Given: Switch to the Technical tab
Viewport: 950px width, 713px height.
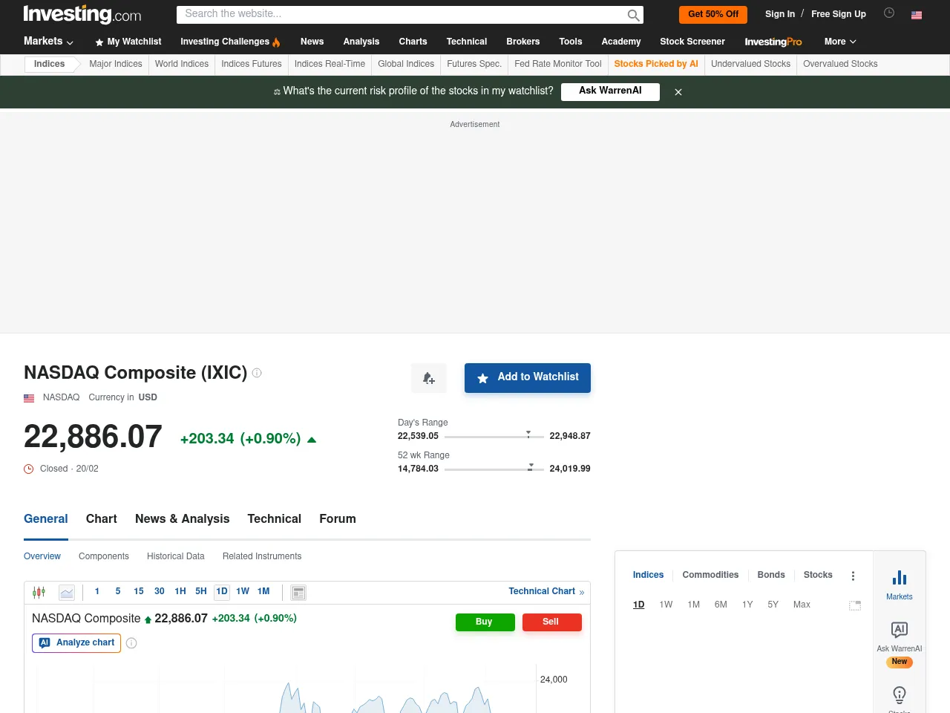Looking at the screenshot, I should click(x=274, y=518).
